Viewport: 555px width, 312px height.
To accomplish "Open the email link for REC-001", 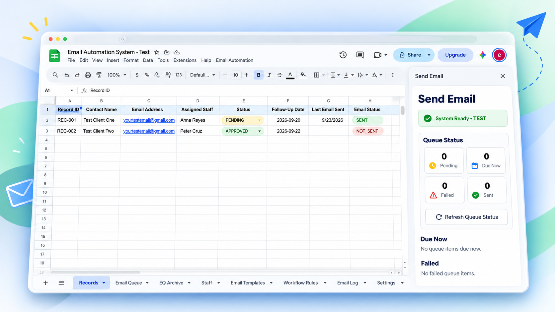I will 149,120.
